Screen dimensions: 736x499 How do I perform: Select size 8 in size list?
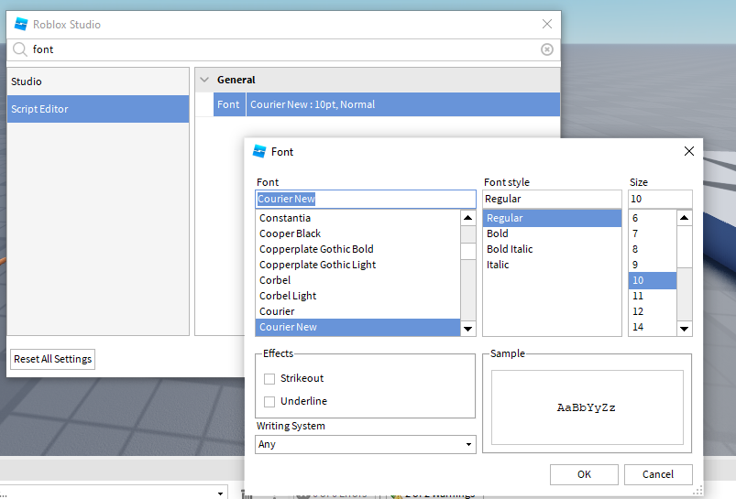[x=653, y=249]
